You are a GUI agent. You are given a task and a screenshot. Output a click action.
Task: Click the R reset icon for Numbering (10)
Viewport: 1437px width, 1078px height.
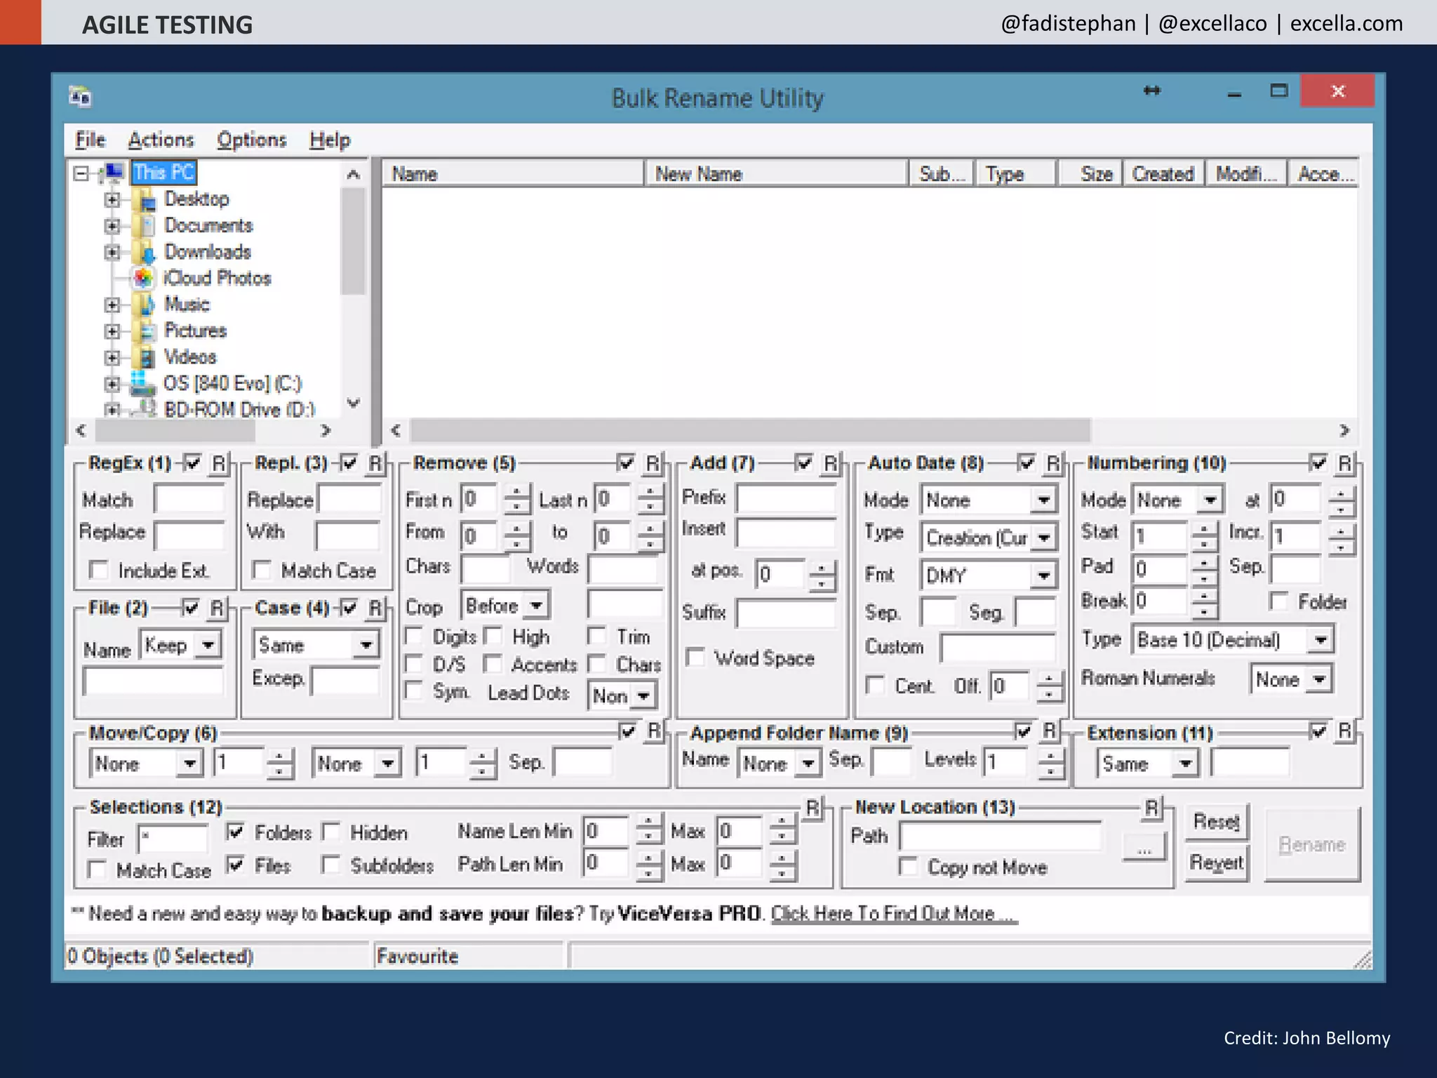coord(1344,463)
